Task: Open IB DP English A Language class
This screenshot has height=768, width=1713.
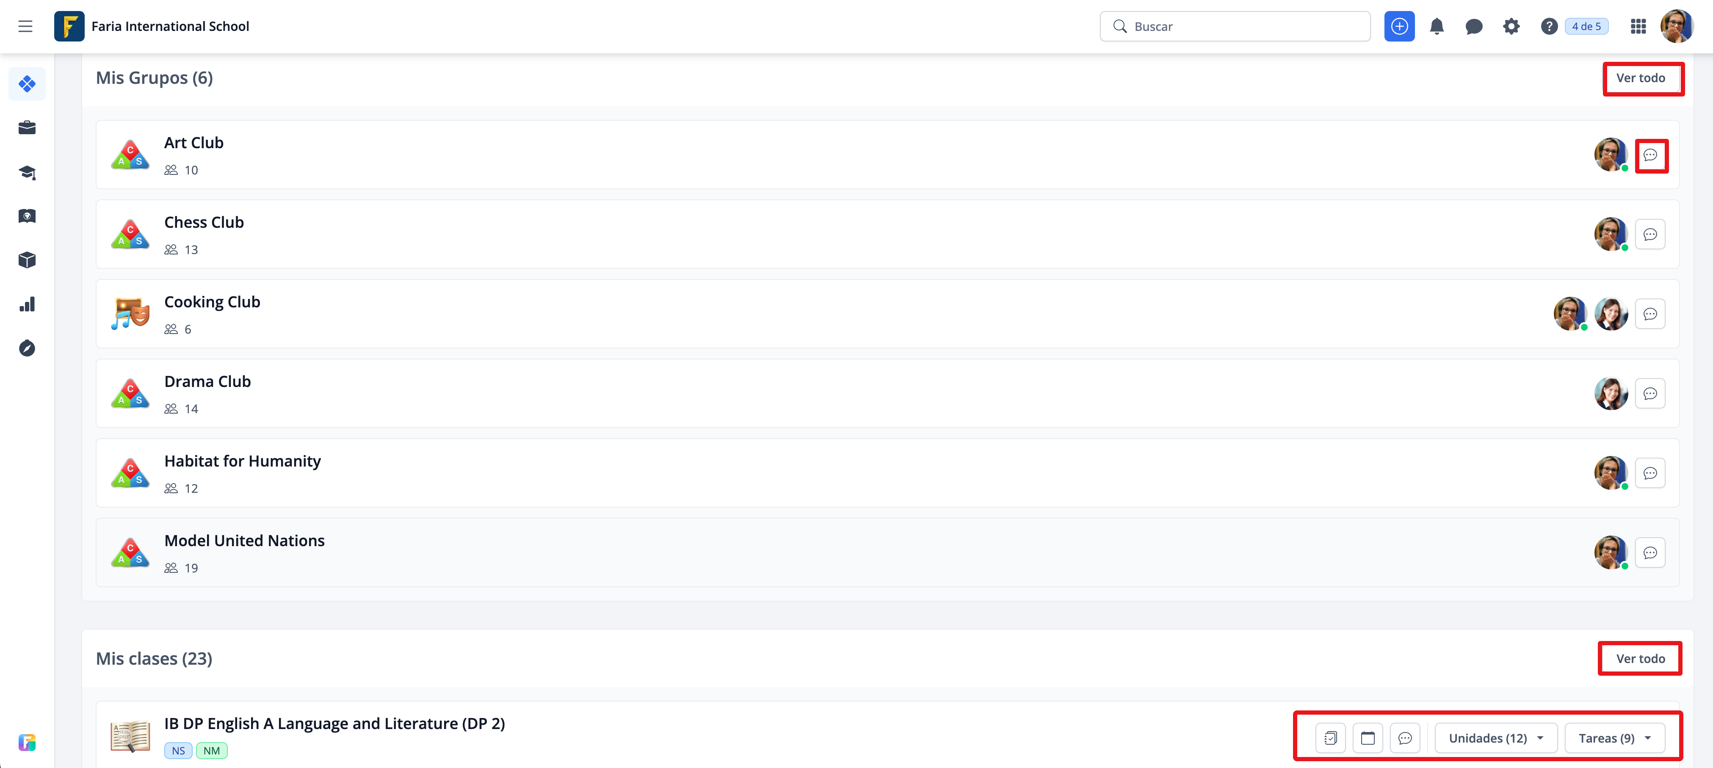Action: 334,724
